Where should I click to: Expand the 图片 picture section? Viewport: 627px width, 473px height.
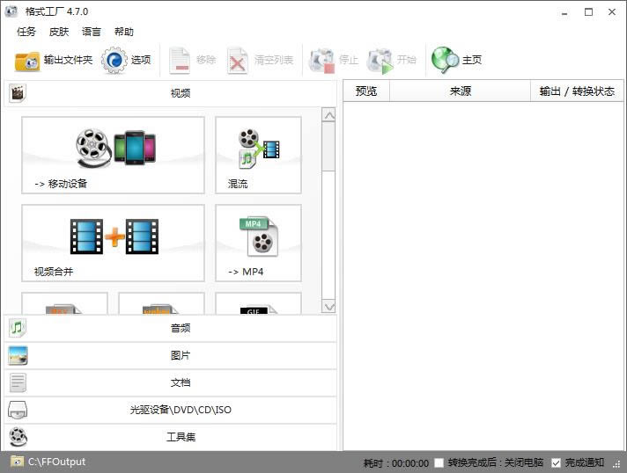[x=171, y=355]
